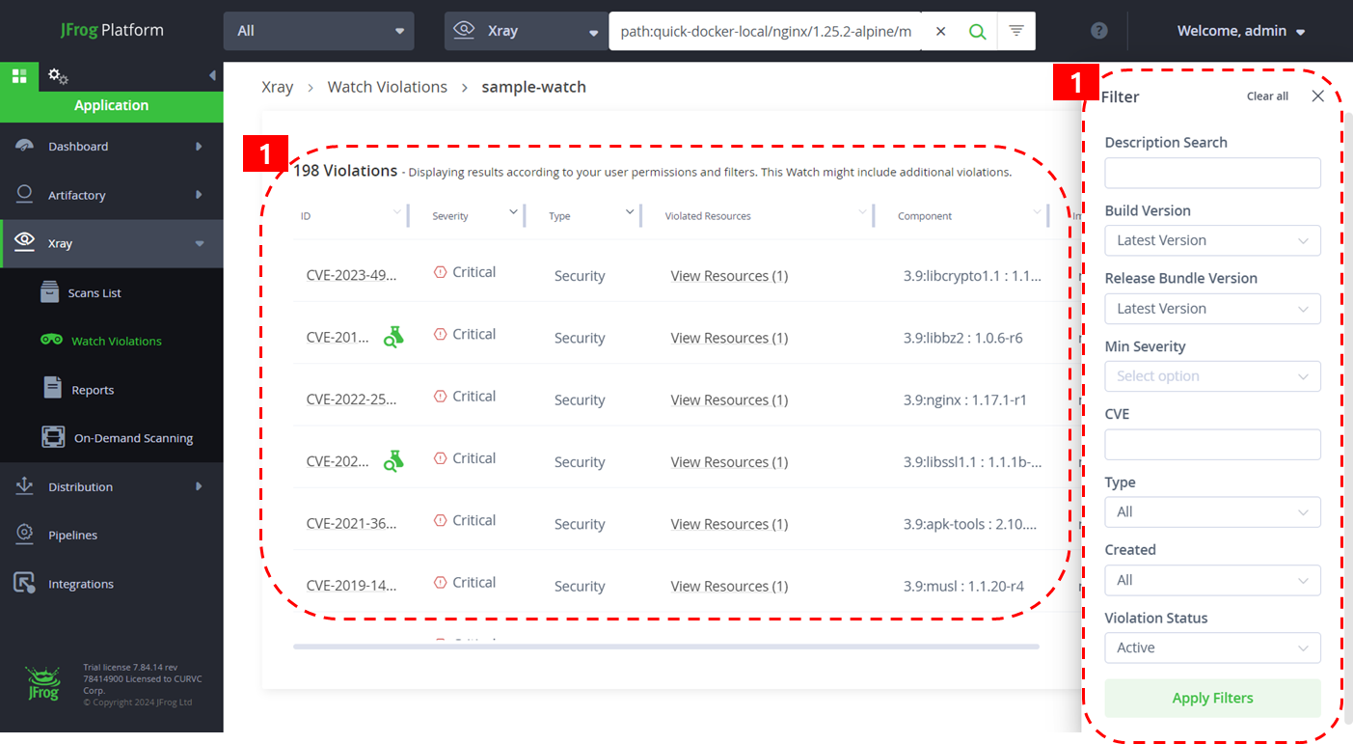The width and height of the screenshot is (1353, 744).
Task: Click contextual analysis icon on CVE-202... row
Action: pos(392,460)
